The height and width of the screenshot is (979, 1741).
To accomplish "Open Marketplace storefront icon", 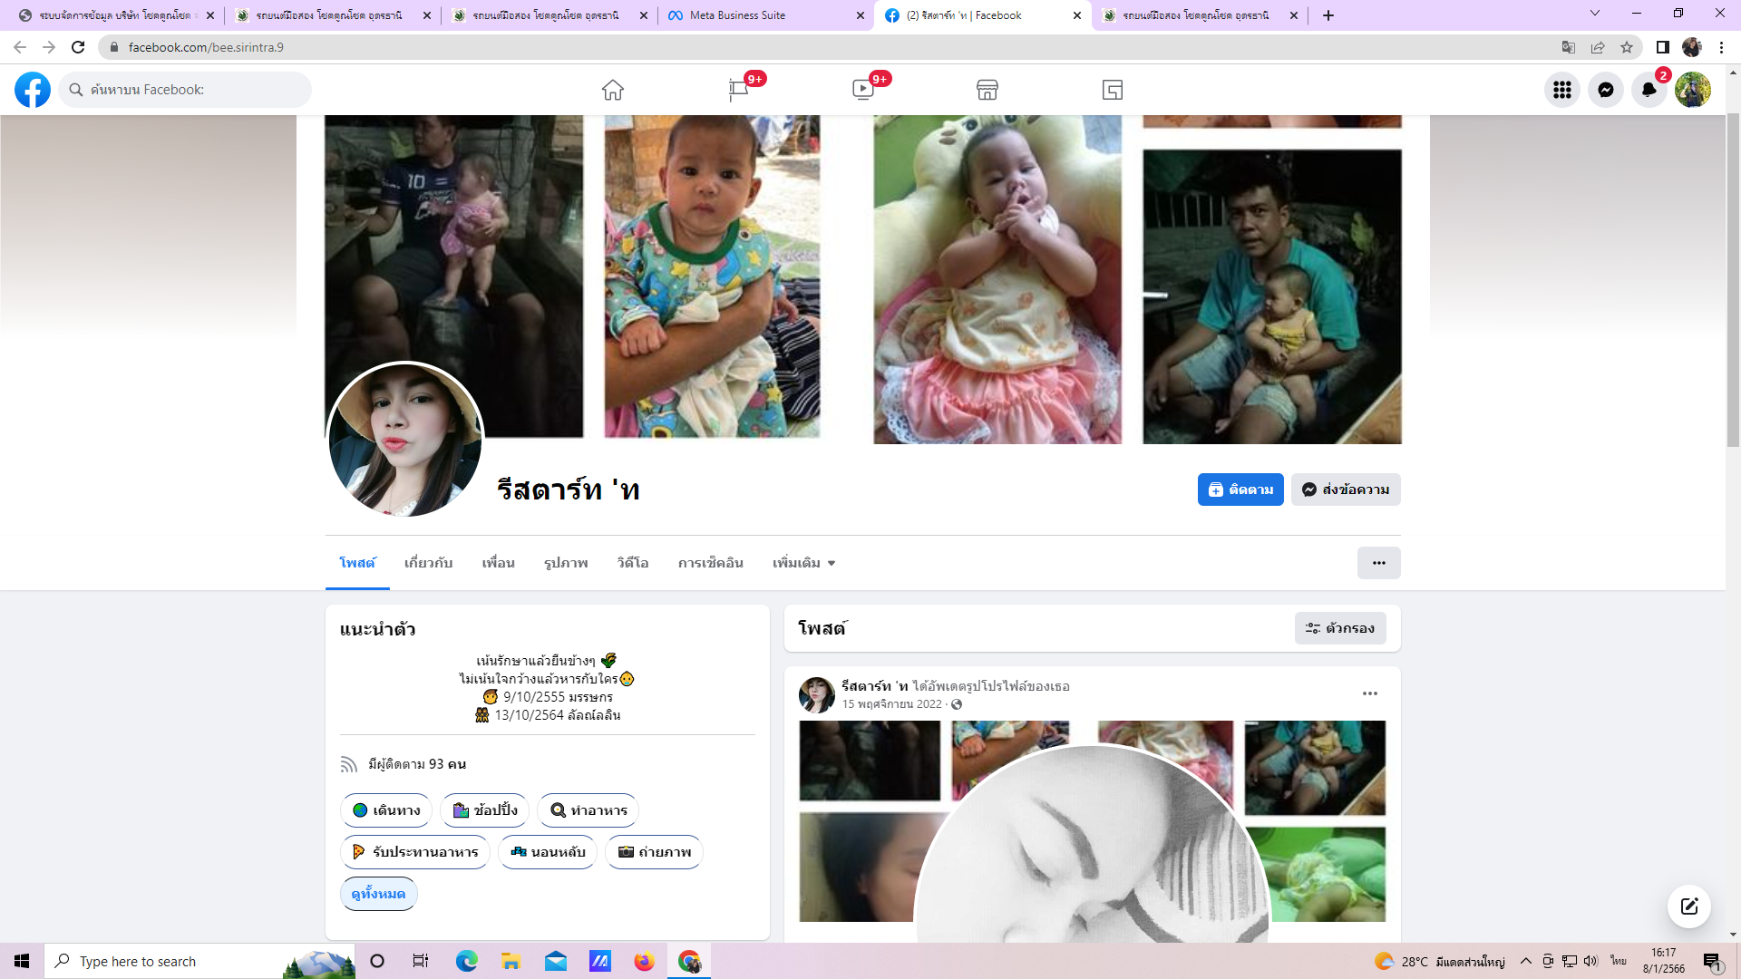I will pyautogui.click(x=987, y=90).
